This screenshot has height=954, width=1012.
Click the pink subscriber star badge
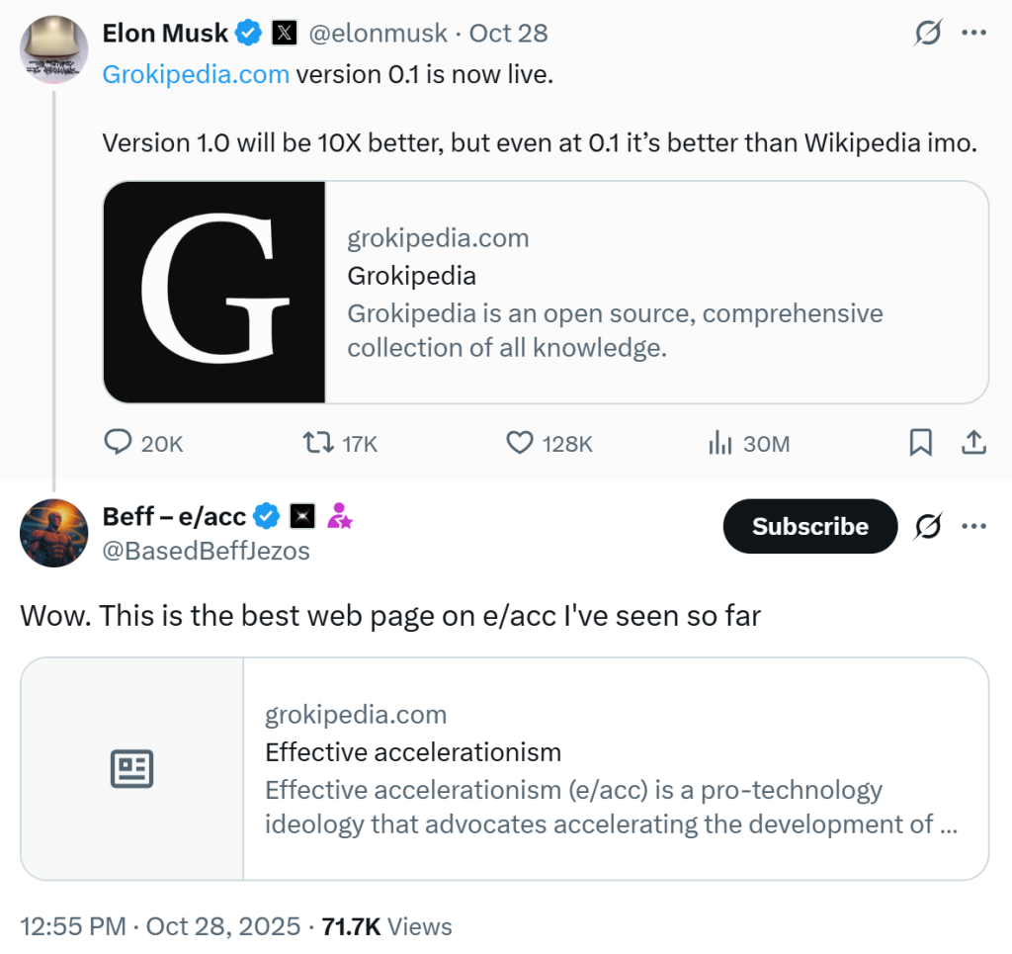click(340, 515)
